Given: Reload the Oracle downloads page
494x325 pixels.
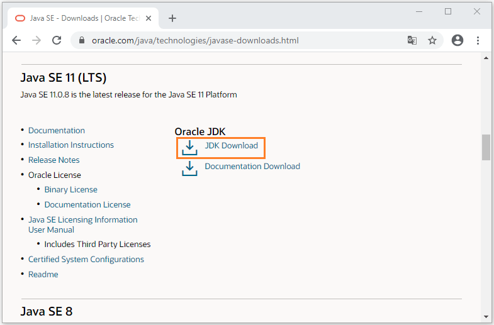Looking at the screenshot, I should coord(57,40).
